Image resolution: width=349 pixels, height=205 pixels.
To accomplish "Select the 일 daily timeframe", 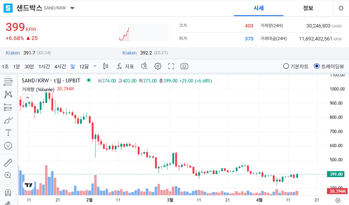I will [x=73, y=66].
